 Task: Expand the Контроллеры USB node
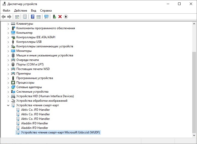coord(8,42)
